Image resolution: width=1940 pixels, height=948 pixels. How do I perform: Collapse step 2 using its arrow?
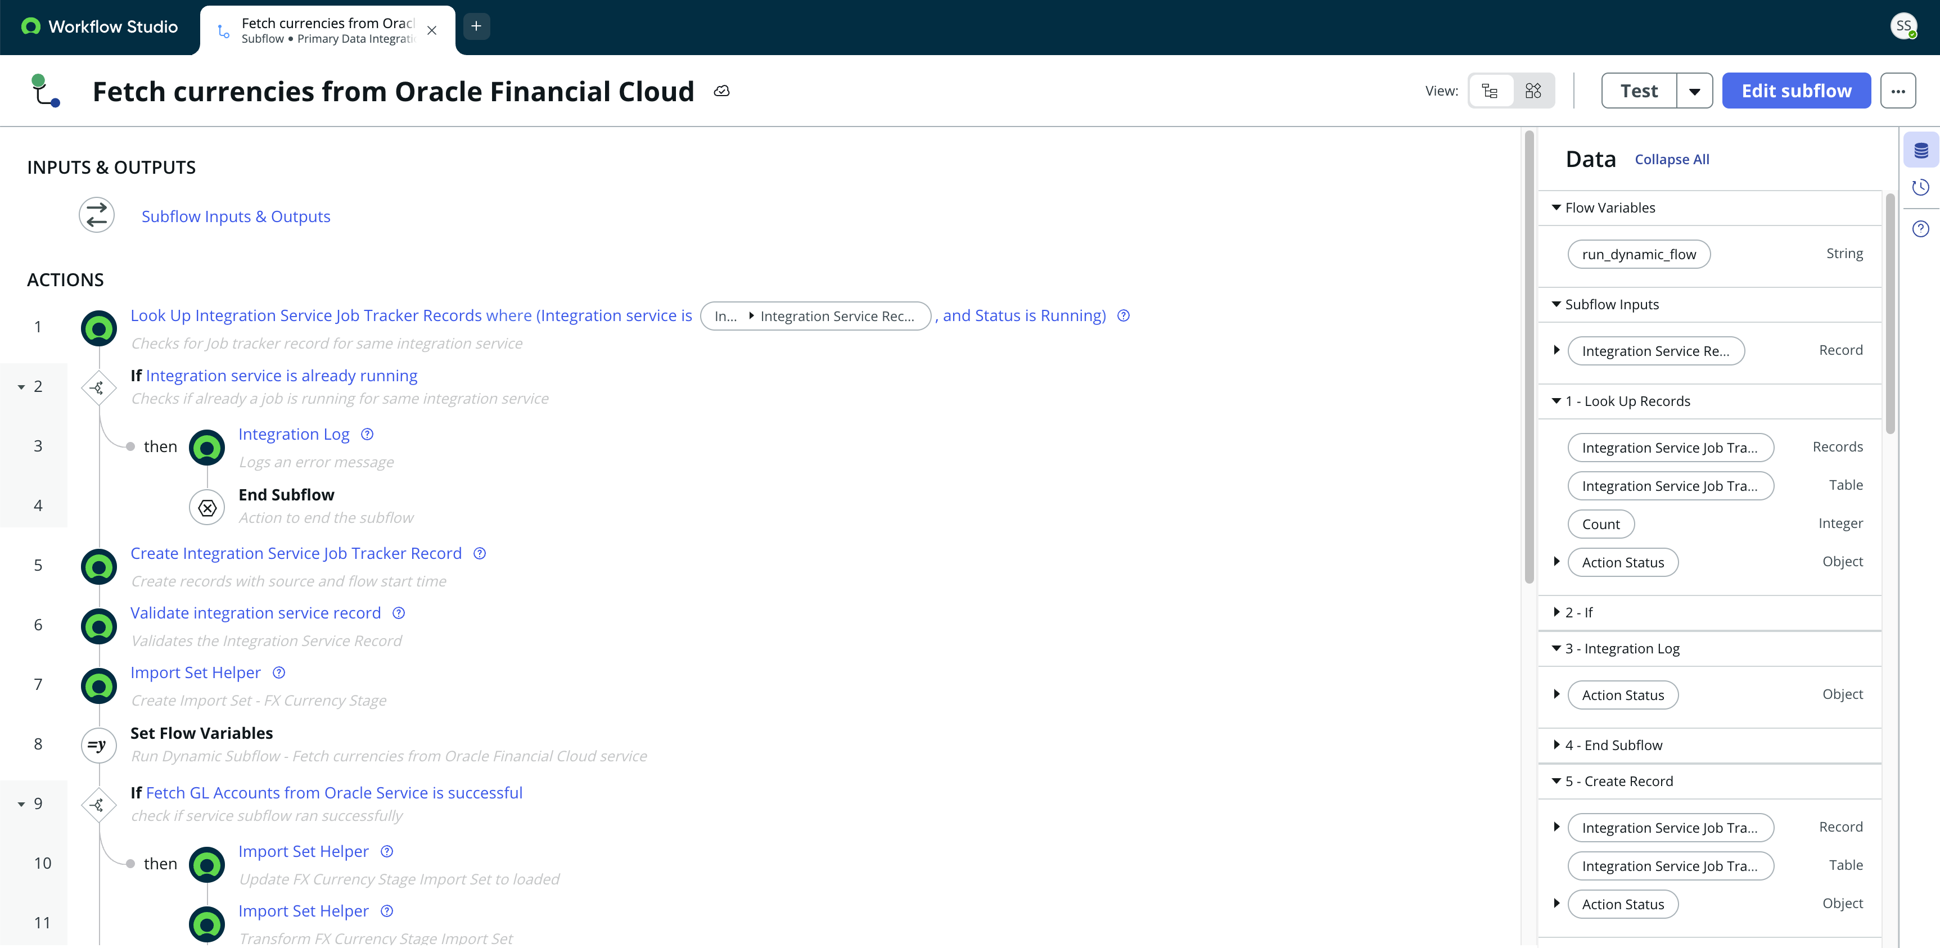tap(21, 387)
